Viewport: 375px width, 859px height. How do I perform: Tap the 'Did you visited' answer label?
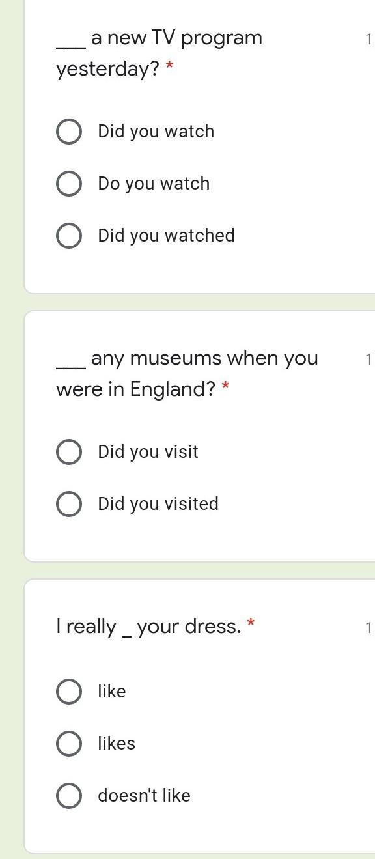[x=158, y=504]
